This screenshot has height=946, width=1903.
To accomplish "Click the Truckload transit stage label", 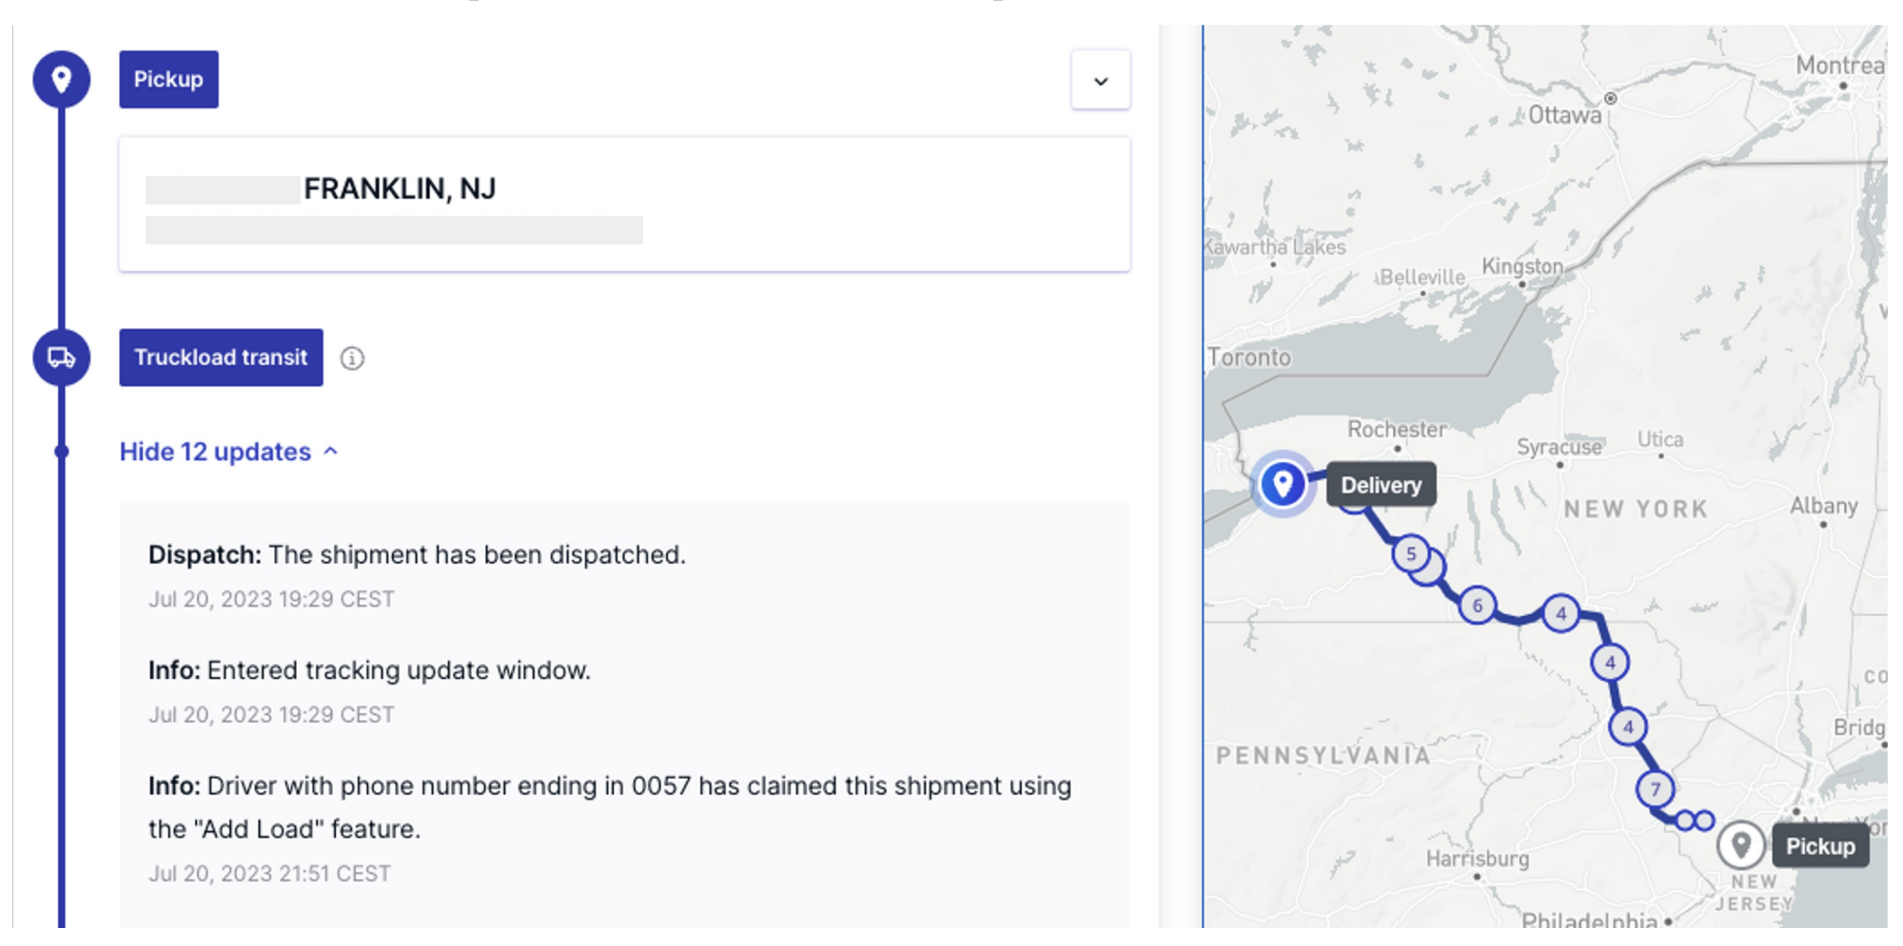I will [221, 357].
